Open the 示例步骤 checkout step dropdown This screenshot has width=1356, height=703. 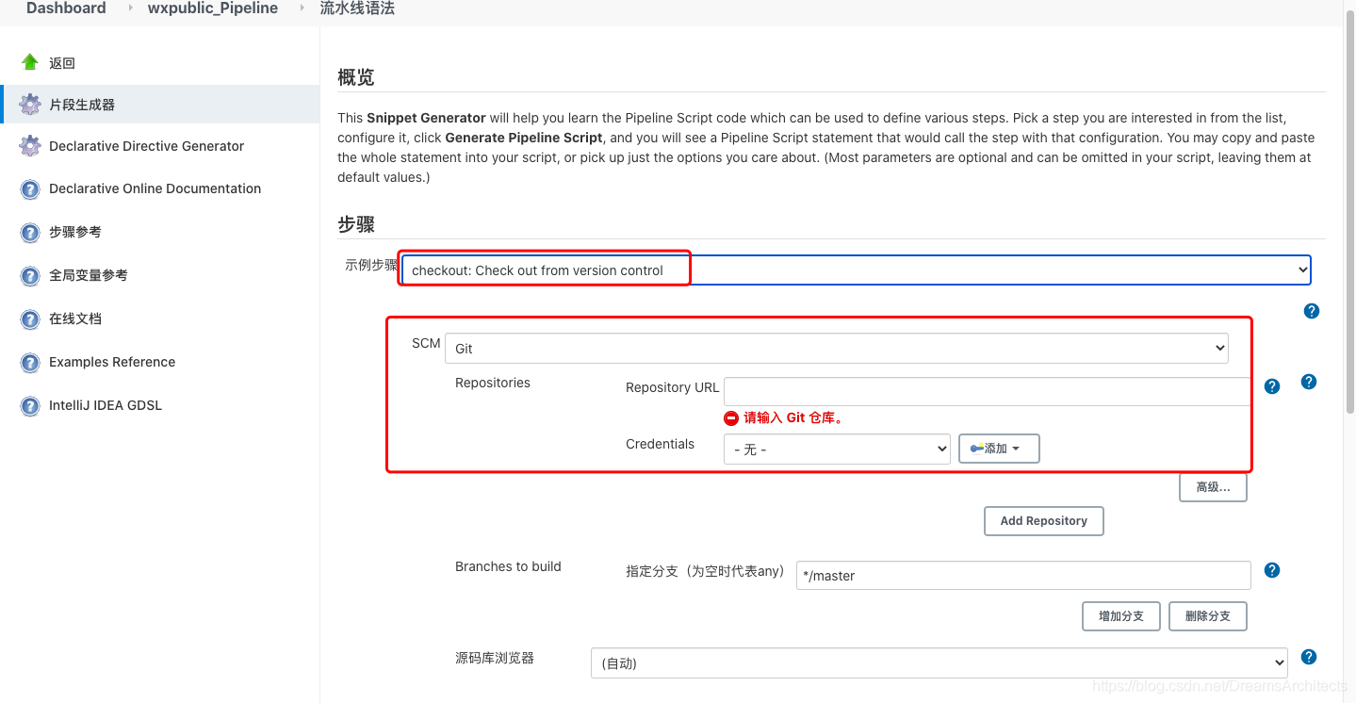(x=856, y=270)
